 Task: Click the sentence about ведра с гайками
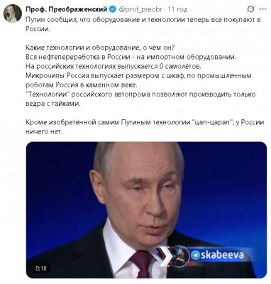[140, 99]
